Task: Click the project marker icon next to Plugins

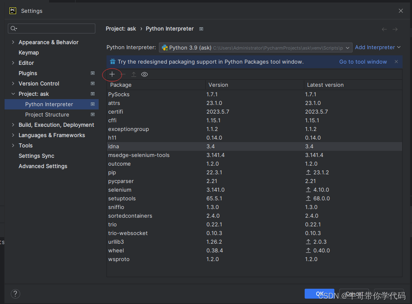Action: [92, 73]
